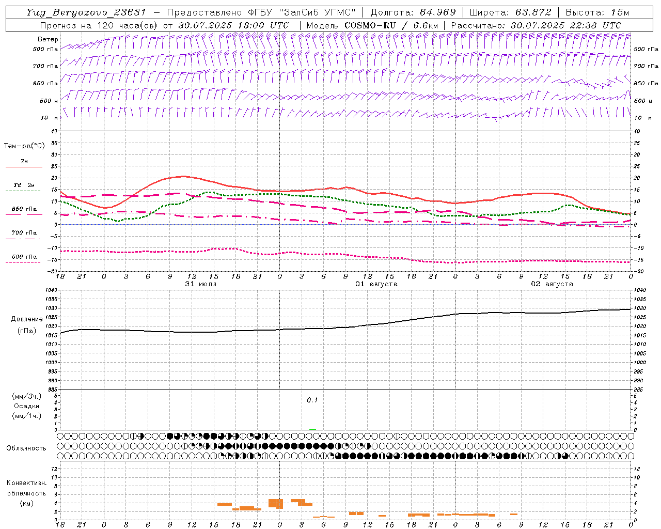661x529 pixels.
Task: Click the (мм/3ч.) precipitation unit label
Action: click(x=26, y=396)
